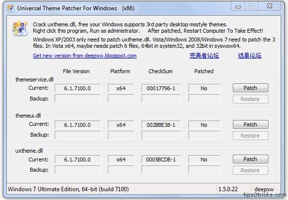288x200 pixels.
Task: Click the File Version column header
Action: coord(76,71)
